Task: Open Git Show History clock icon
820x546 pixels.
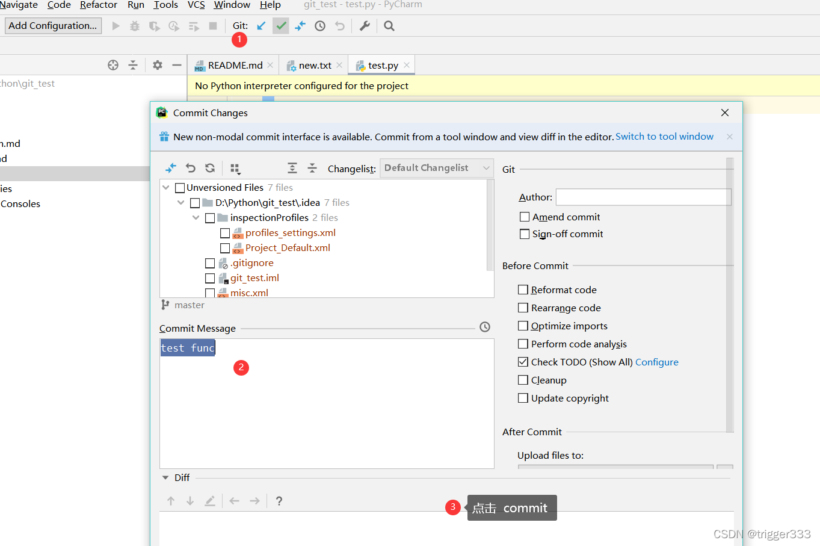Action: point(320,26)
